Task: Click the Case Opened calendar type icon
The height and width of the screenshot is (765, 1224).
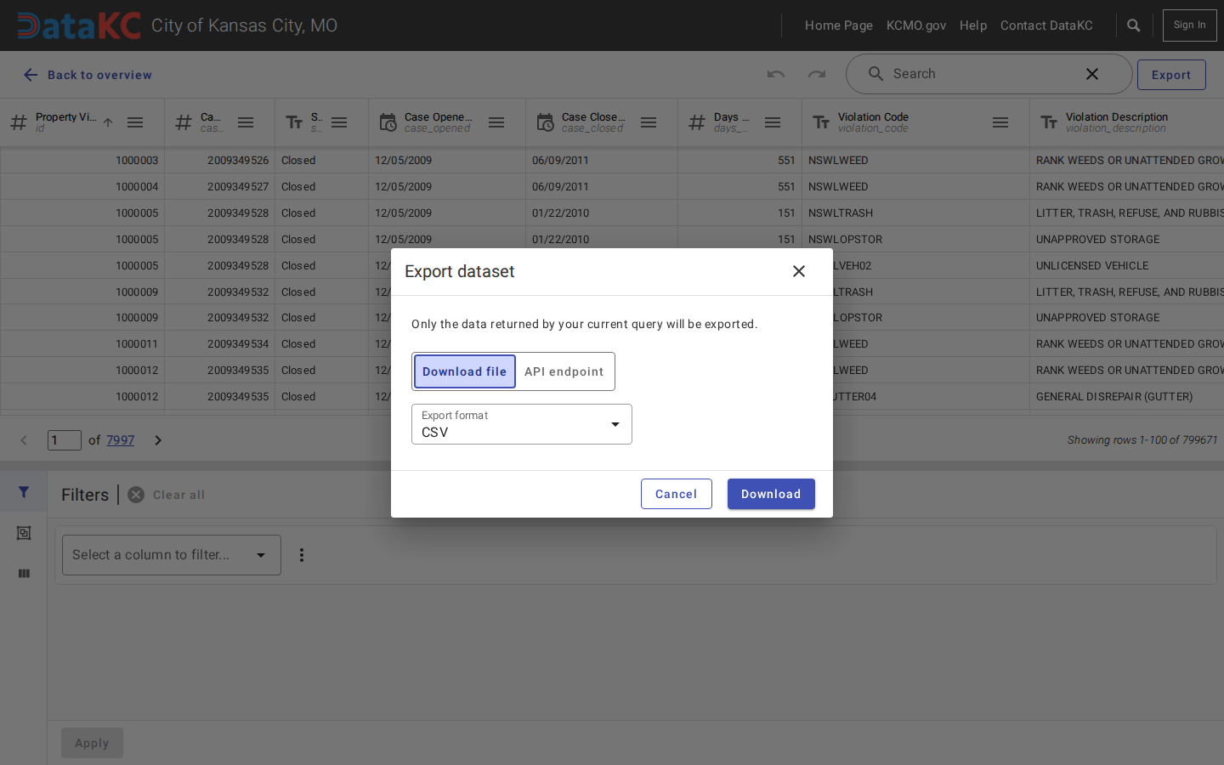Action: coord(388,122)
